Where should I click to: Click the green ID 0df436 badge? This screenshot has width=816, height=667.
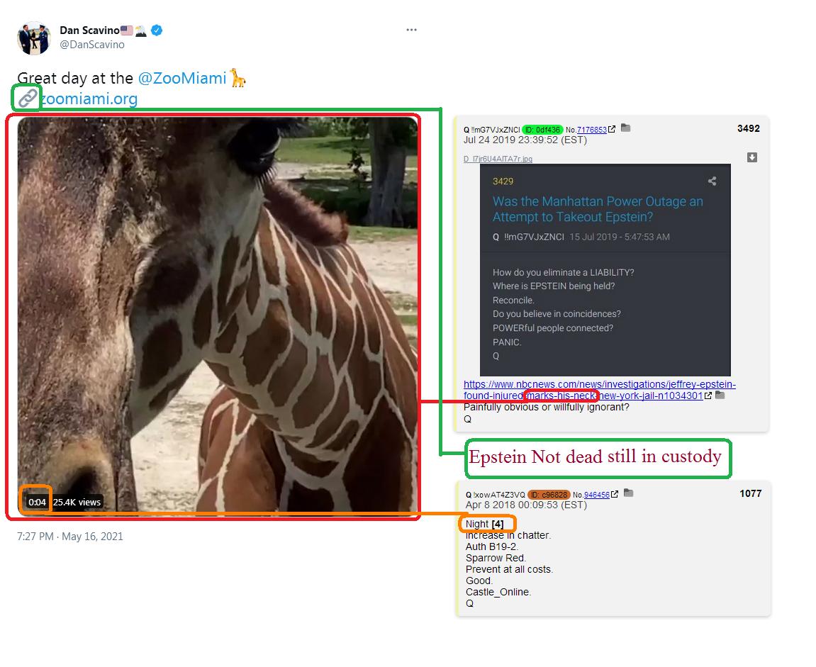click(x=542, y=130)
